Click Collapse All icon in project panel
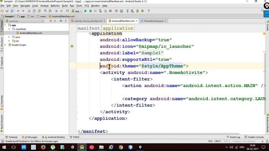 55,21
